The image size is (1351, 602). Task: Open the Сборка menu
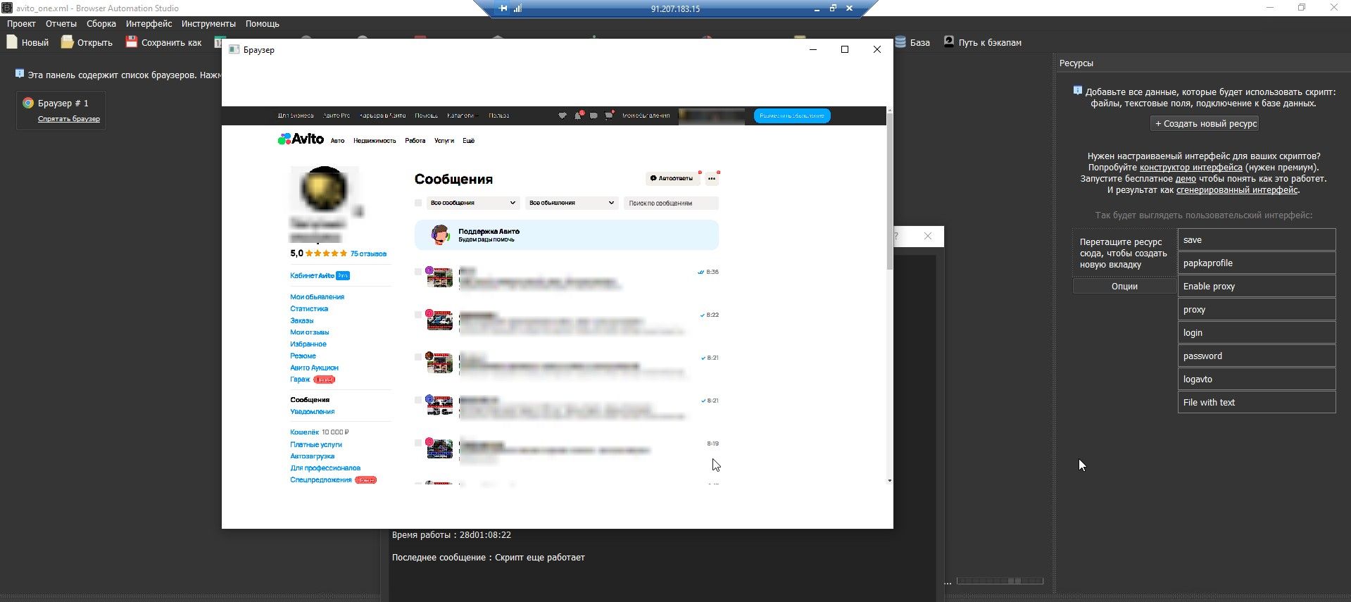point(101,24)
